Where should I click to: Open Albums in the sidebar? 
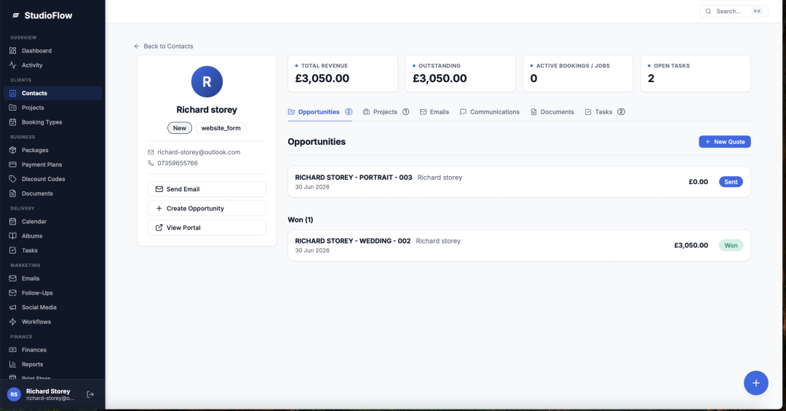tap(52, 236)
